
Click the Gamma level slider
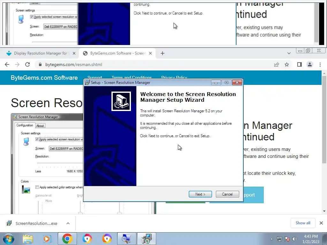click(x=39, y=207)
